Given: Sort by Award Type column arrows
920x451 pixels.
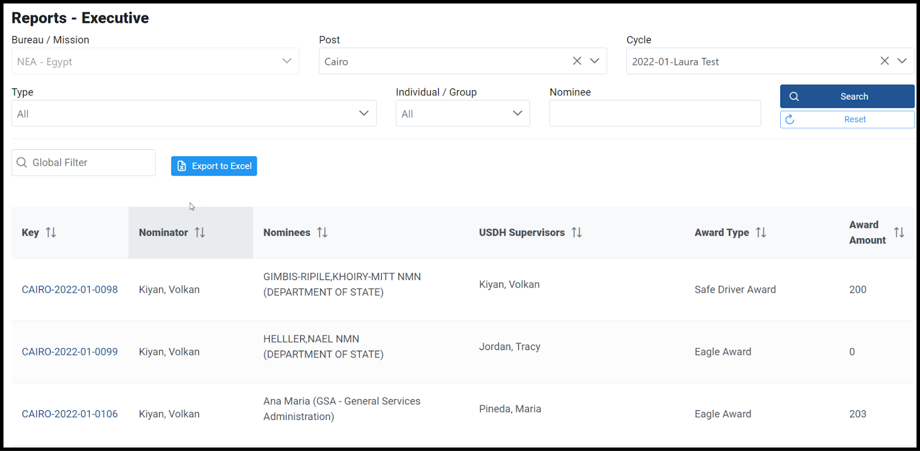Looking at the screenshot, I should (761, 232).
